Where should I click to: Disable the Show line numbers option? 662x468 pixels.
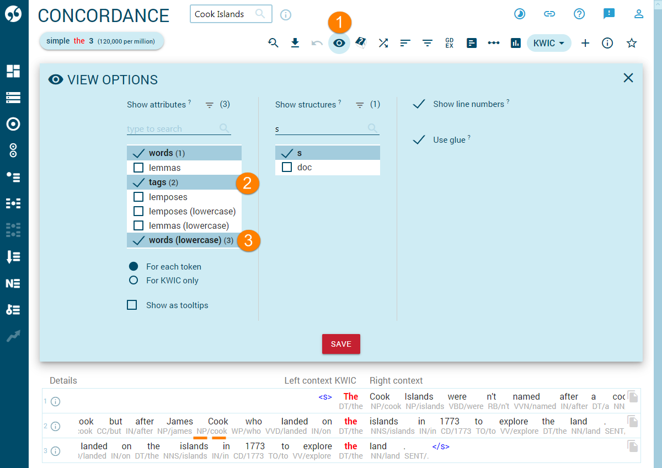[419, 104]
